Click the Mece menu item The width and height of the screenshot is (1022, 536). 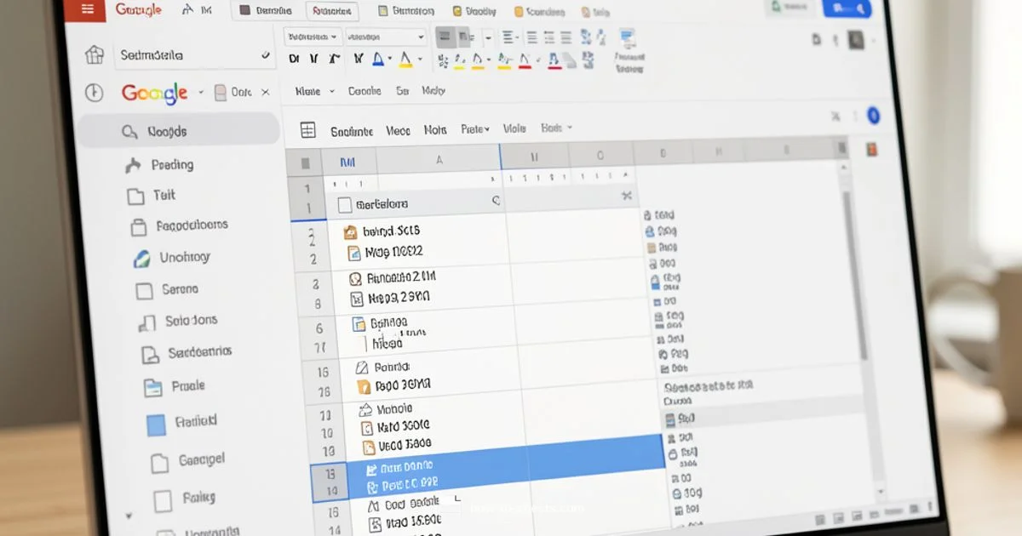pyautogui.click(x=397, y=129)
